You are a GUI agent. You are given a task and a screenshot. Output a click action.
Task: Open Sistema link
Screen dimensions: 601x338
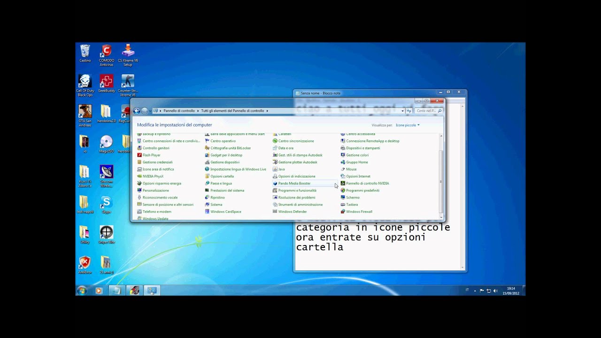[214, 204]
